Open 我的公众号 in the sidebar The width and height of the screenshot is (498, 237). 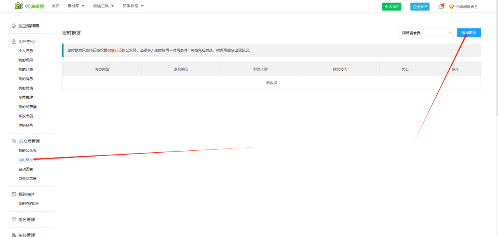tap(27, 151)
